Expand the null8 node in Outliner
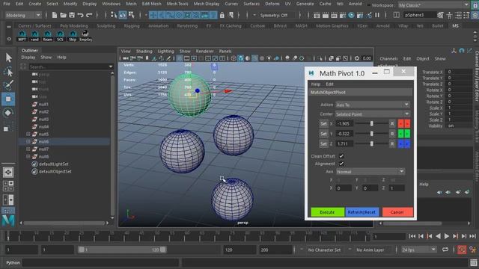 [x=28, y=156]
